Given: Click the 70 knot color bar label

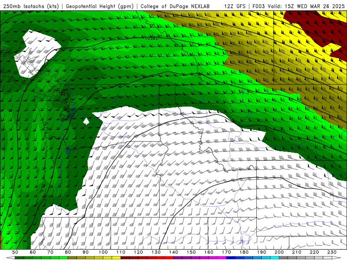Looking at the screenshot, I should (x=50, y=252).
